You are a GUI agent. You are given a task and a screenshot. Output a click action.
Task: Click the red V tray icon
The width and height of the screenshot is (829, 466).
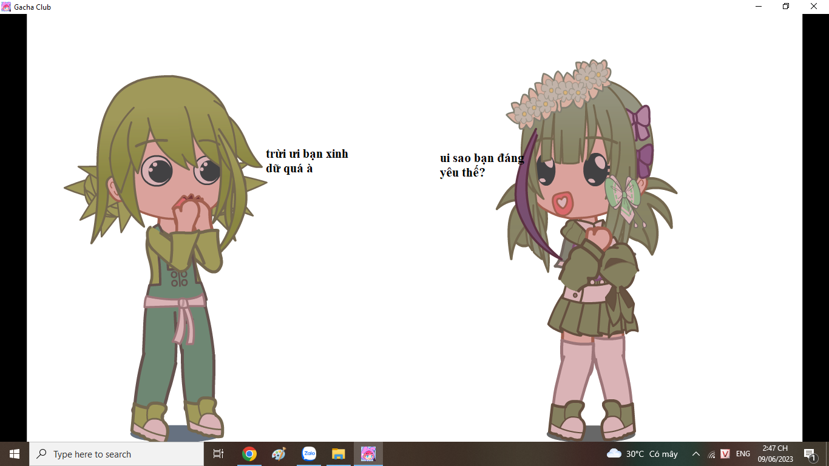pyautogui.click(x=725, y=454)
